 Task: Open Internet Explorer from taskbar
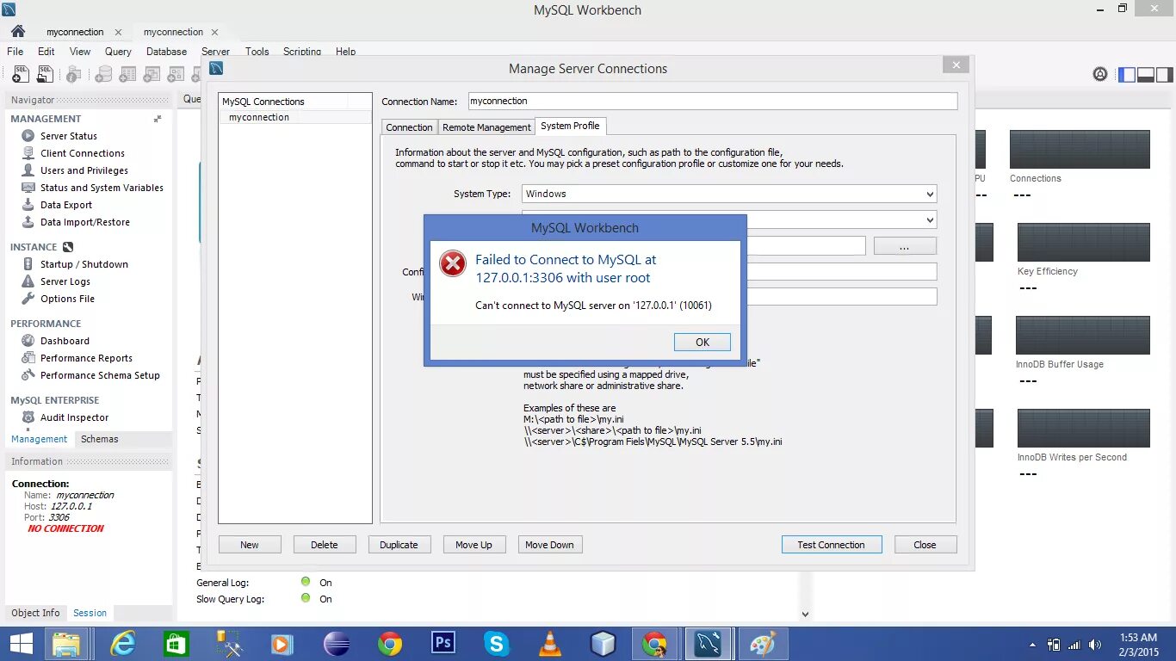point(124,644)
